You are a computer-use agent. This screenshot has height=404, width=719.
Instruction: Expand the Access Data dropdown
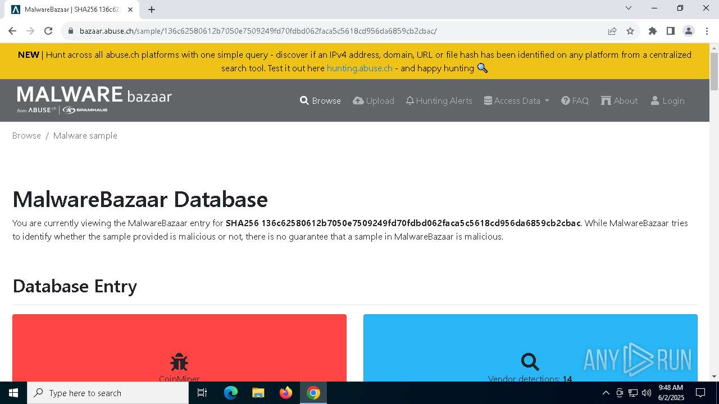(x=517, y=100)
